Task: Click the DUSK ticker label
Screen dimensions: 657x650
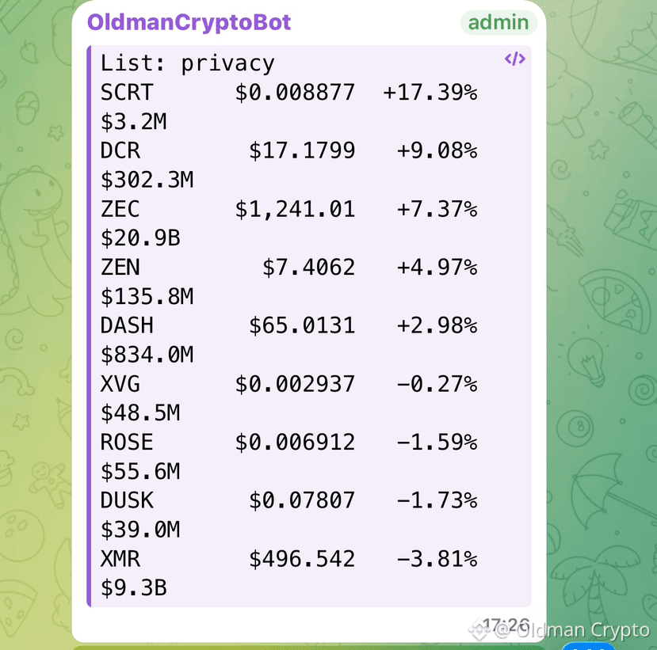Action: tap(127, 500)
